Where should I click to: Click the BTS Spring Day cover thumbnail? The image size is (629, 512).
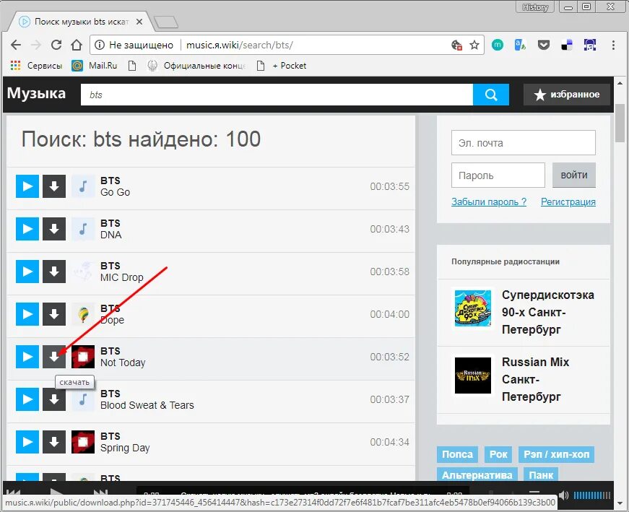click(83, 442)
